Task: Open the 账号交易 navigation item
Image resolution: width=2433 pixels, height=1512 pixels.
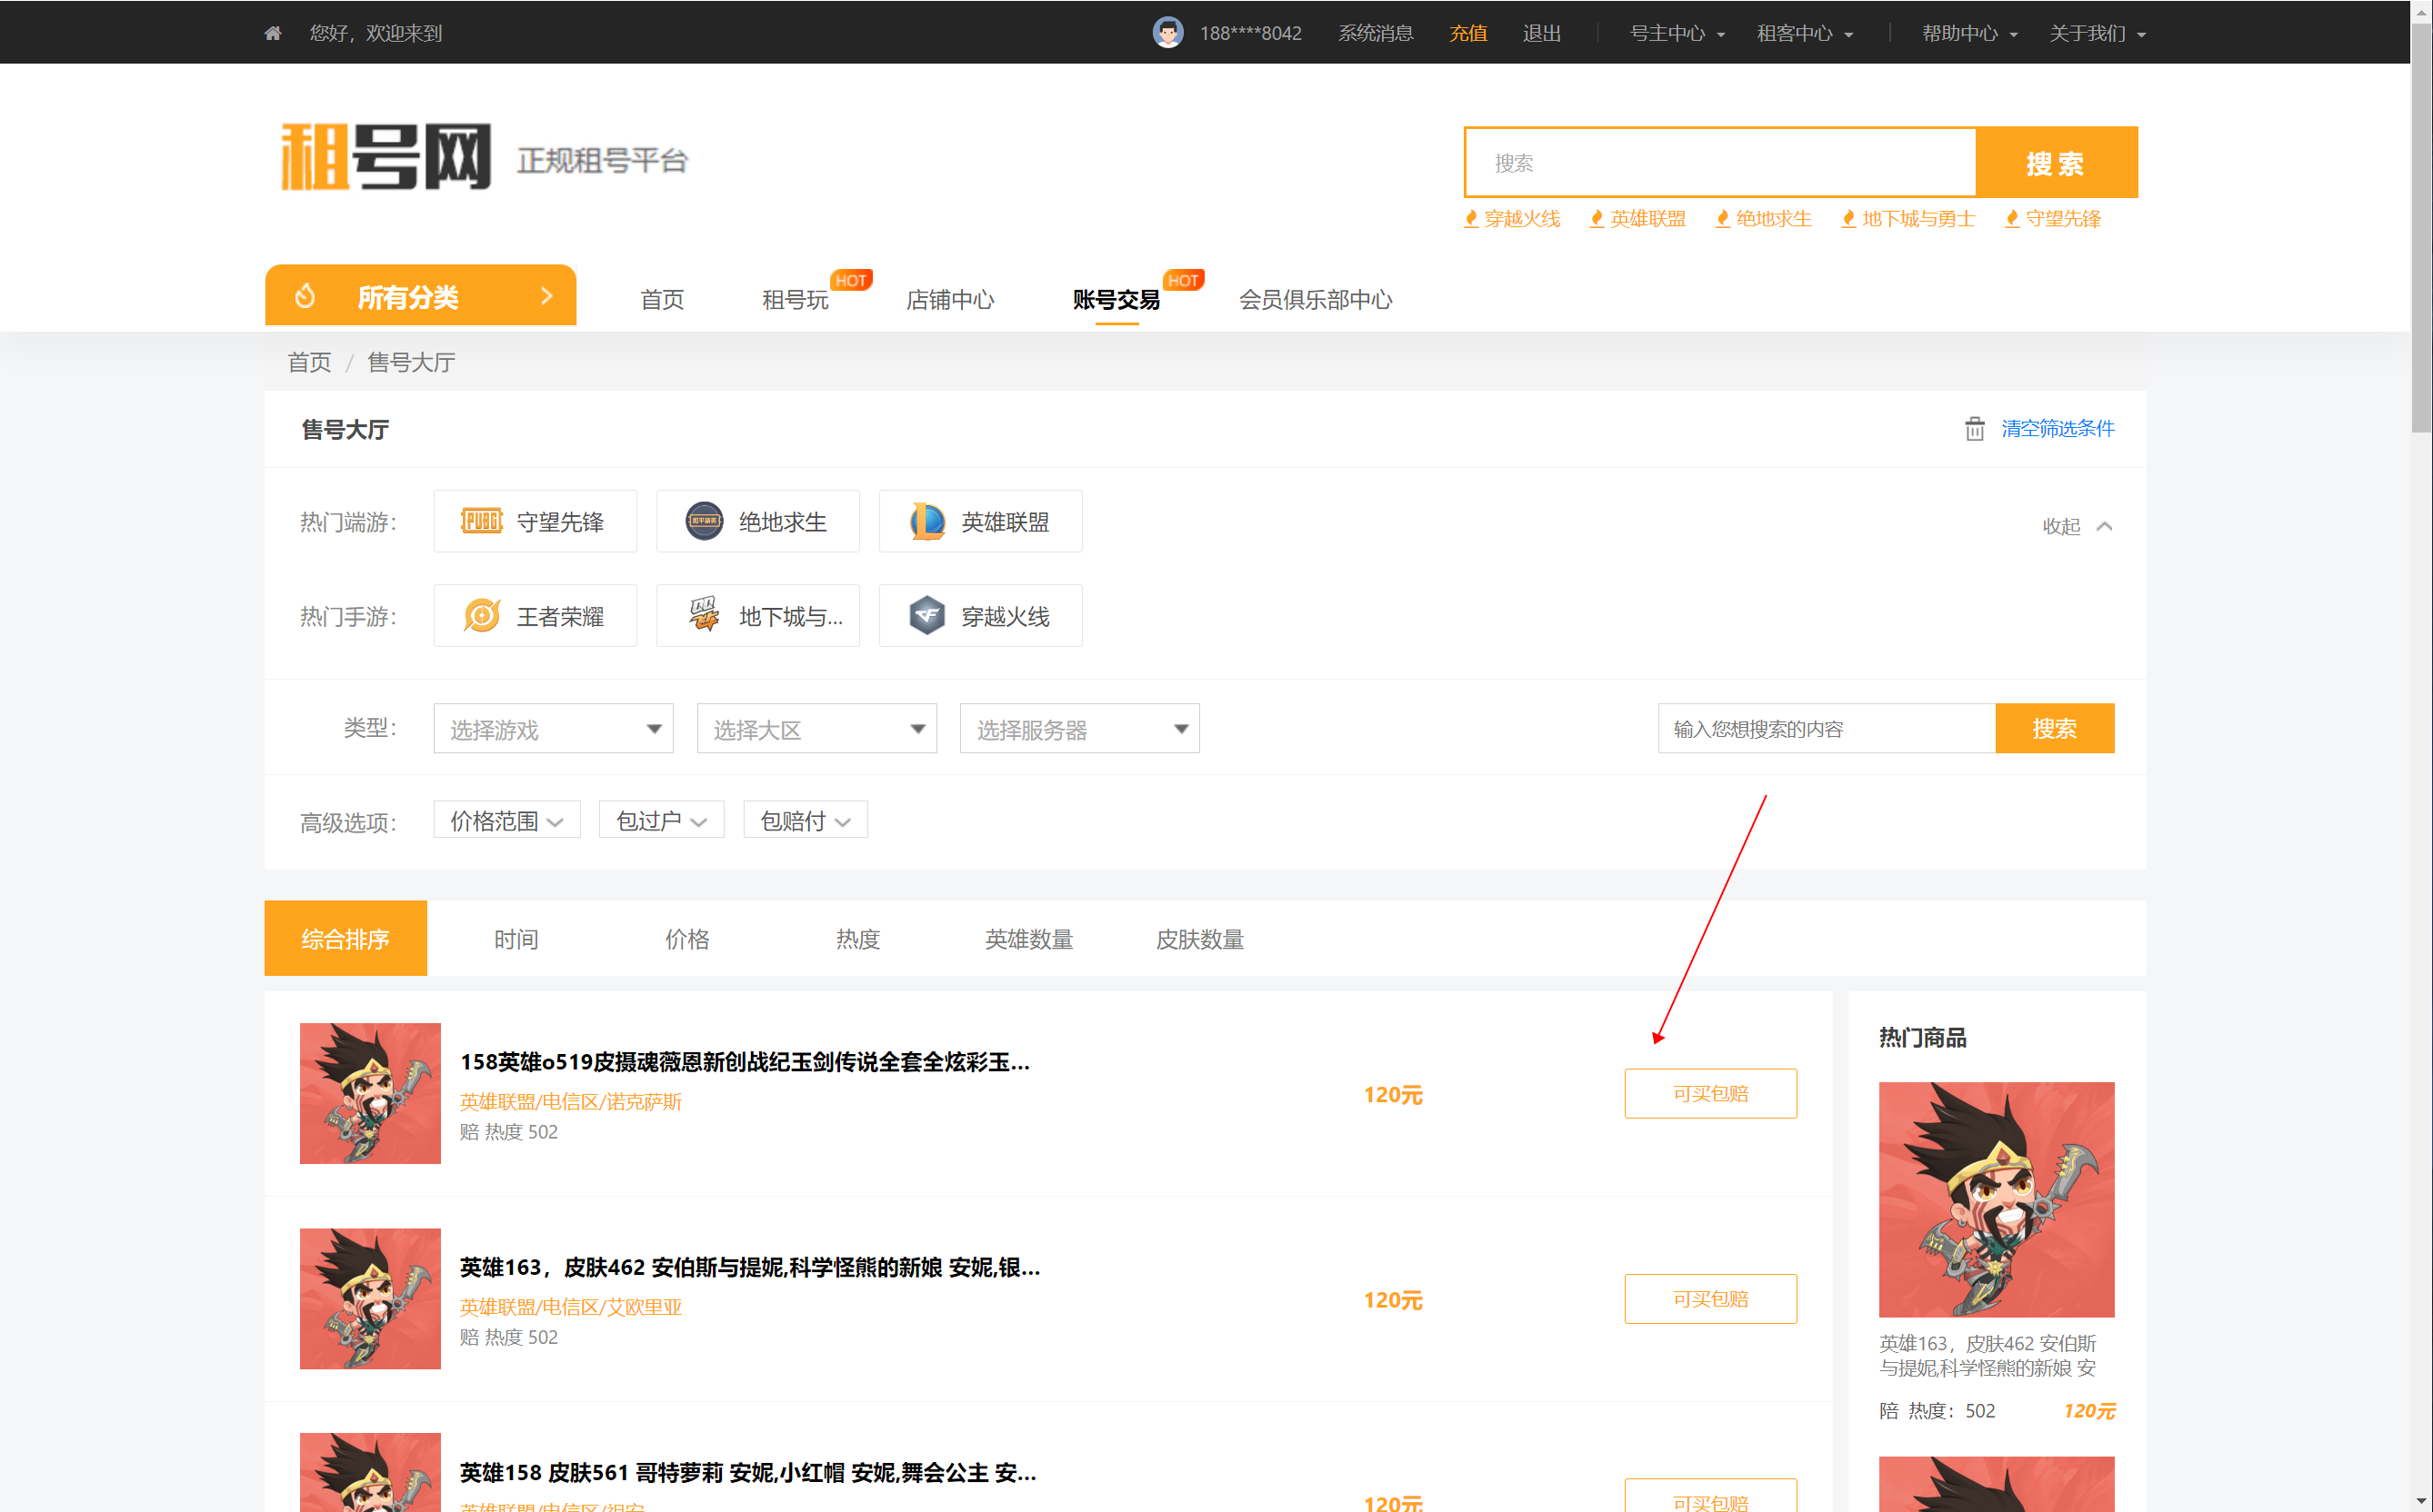Action: [x=1116, y=299]
